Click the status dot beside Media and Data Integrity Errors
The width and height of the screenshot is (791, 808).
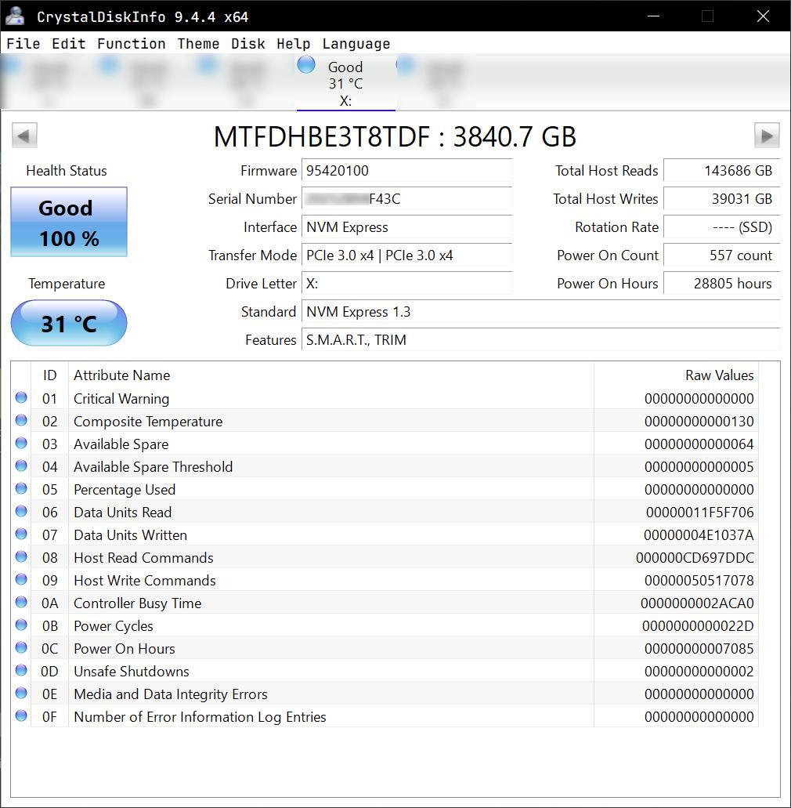tap(21, 694)
